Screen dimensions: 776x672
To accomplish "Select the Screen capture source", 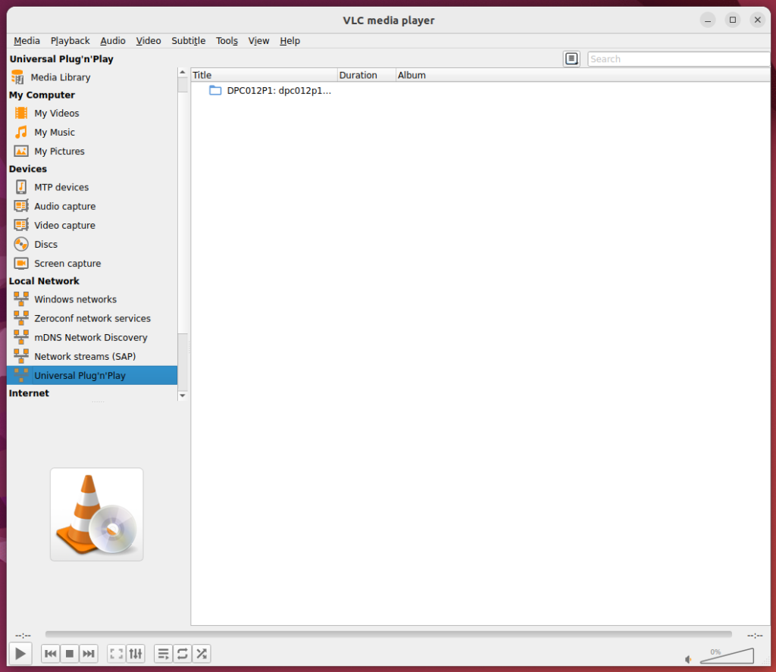I will [x=67, y=263].
